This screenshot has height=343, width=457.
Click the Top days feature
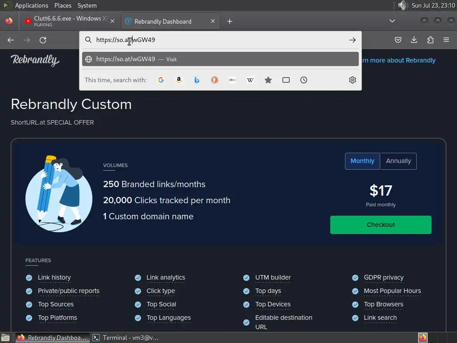268,291
